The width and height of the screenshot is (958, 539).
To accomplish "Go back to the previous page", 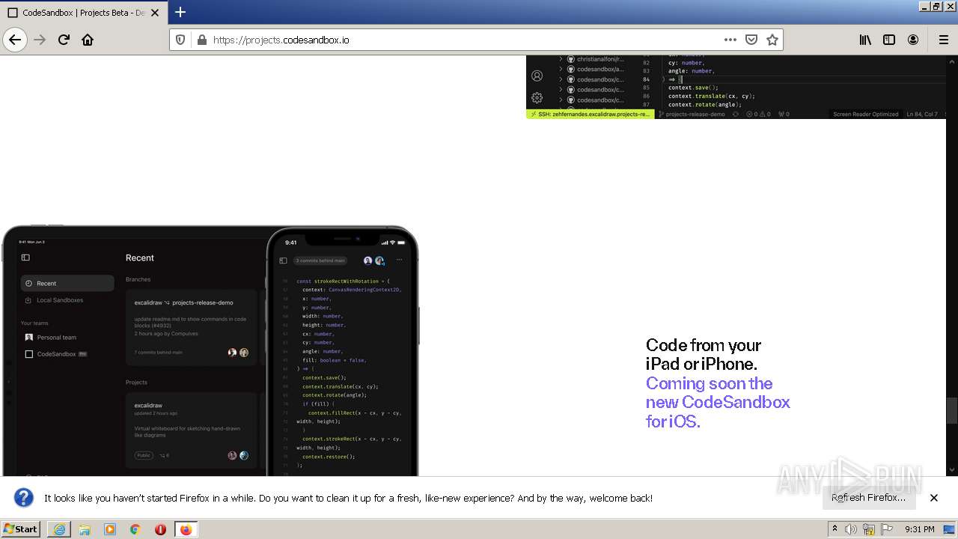I will pyautogui.click(x=15, y=40).
